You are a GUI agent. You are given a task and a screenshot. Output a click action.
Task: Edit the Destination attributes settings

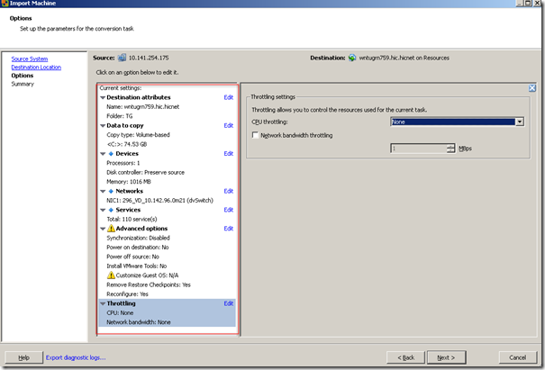click(x=228, y=97)
